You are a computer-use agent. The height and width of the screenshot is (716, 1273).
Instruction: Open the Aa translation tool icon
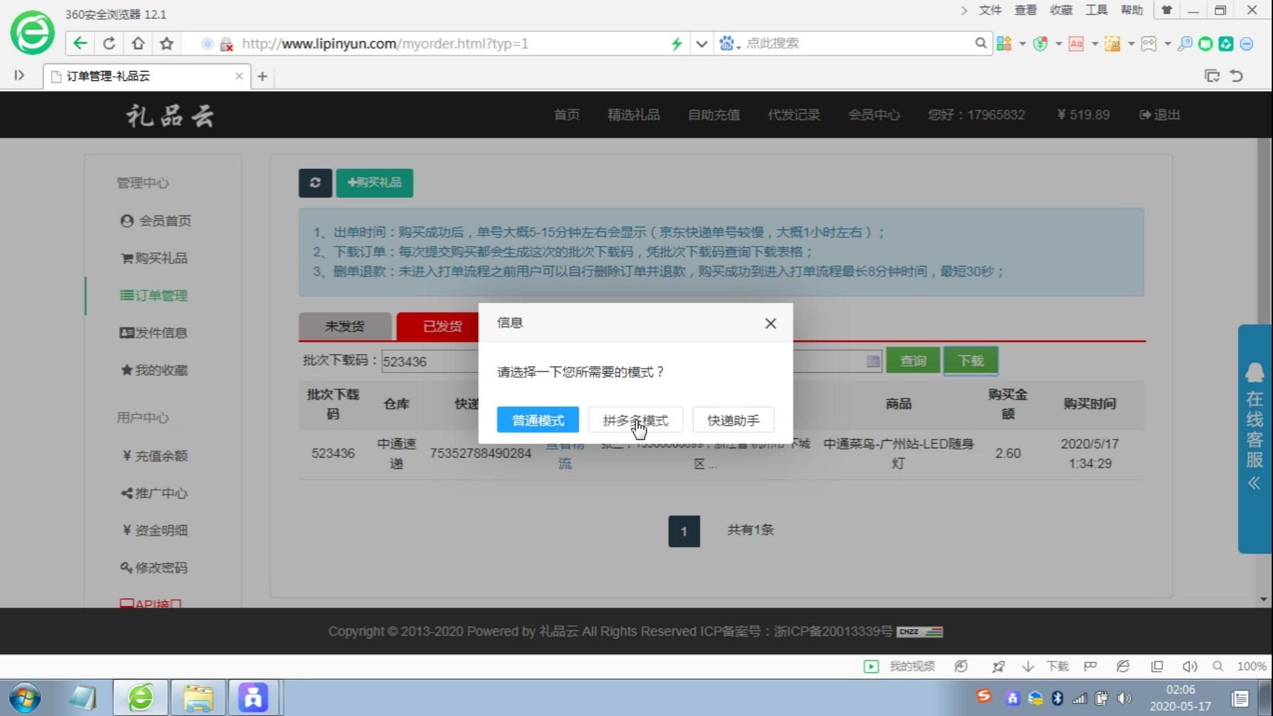pos(1076,44)
